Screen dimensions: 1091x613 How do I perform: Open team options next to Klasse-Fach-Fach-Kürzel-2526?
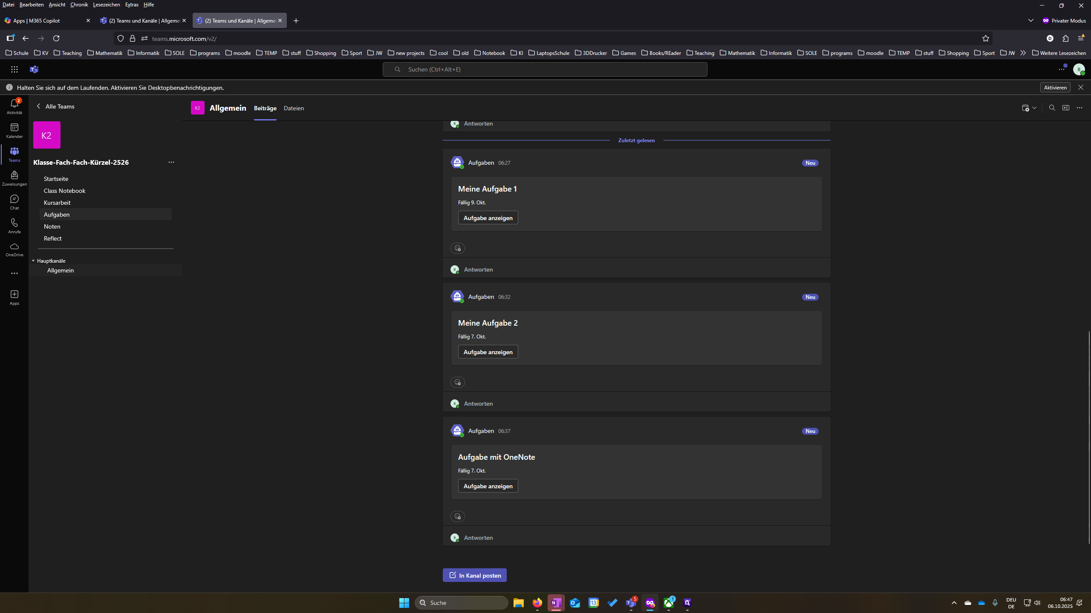171,162
